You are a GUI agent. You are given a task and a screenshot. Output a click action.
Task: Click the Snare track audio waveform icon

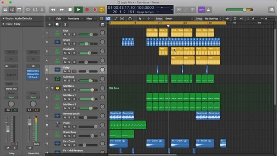point(58,42)
